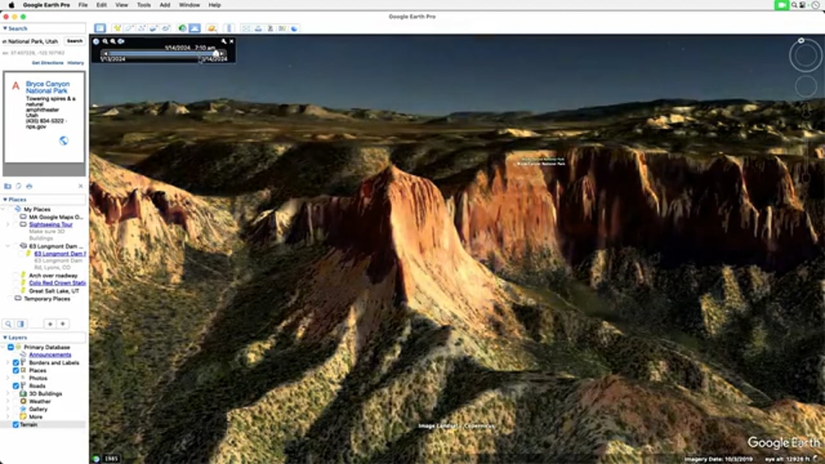The height and width of the screenshot is (464, 825).
Task: Clear the search results with X
Action: pos(81,186)
